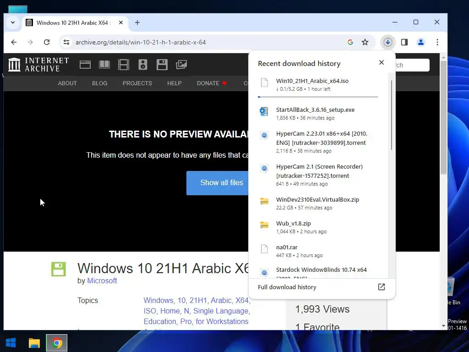The height and width of the screenshot is (352, 469).
Task: Click the Arabic topic link
Action: [x=222, y=300]
